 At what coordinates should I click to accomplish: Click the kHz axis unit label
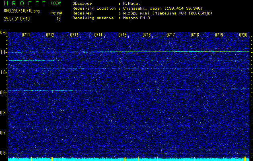tap(4, 33)
